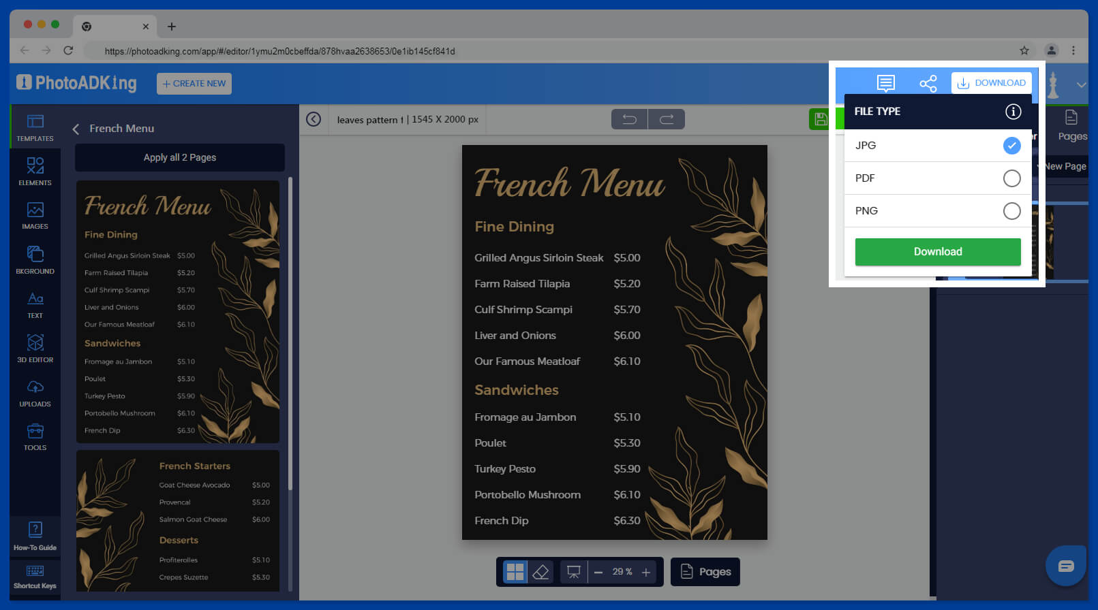
Task: Select the Fine Dining template thumbnail
Action: (178, 312)
